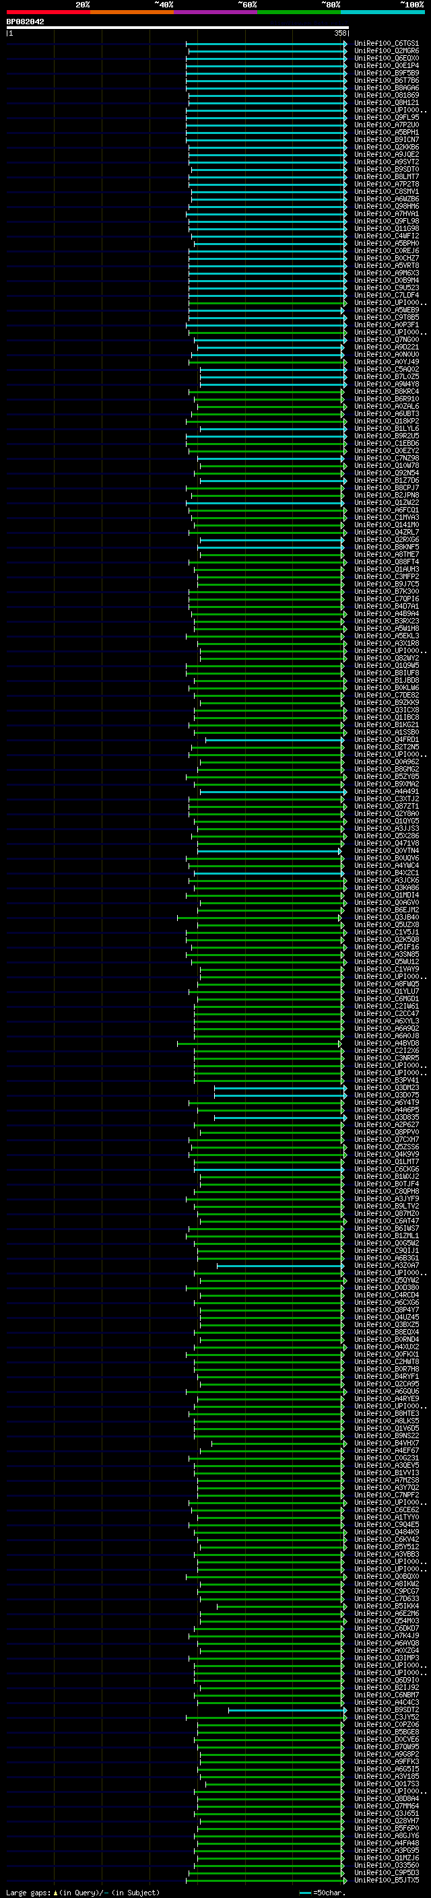Select hit label UniRef100_C7LDF4
The width and height of the screenshot is (431, 1898).
click(386, 295)
